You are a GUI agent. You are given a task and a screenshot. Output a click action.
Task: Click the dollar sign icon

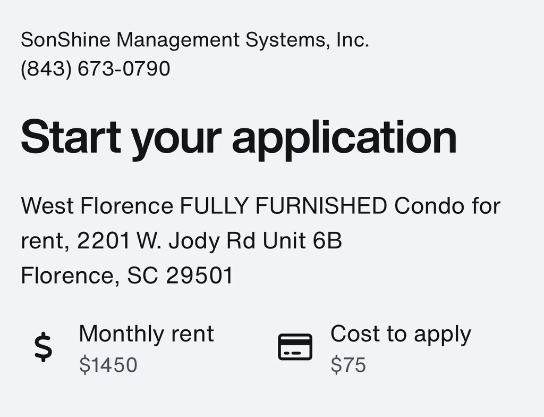(44, 347)
